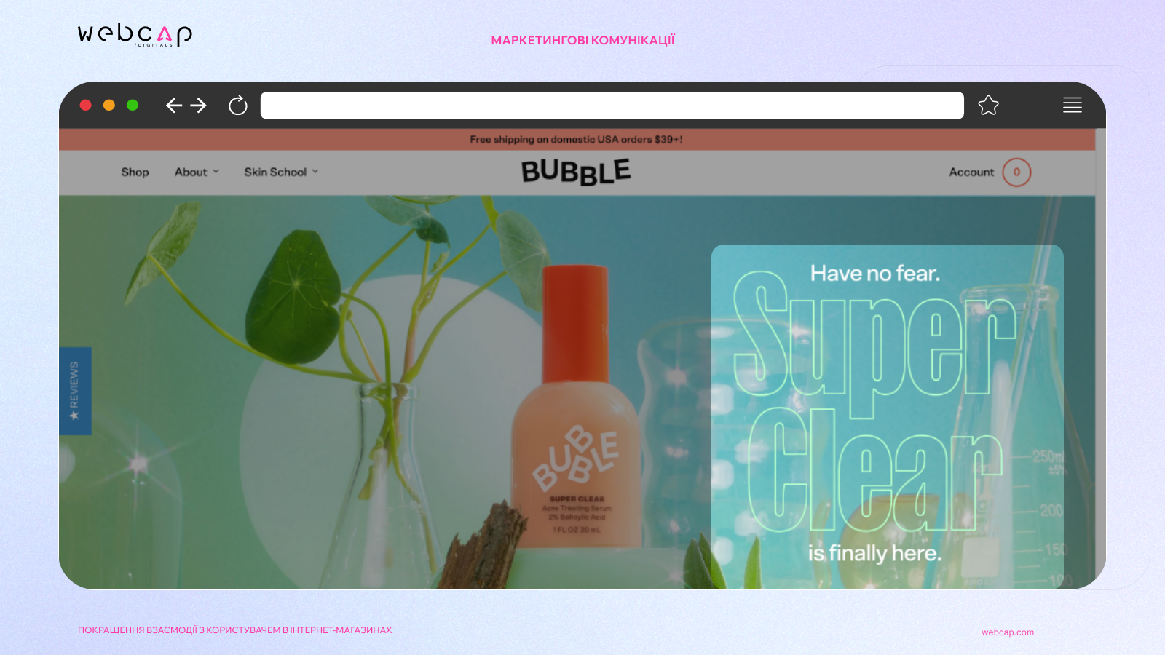Click the browser forward arrow
The height and width of the screenshot is (655, 1165).
coord(198,106)
